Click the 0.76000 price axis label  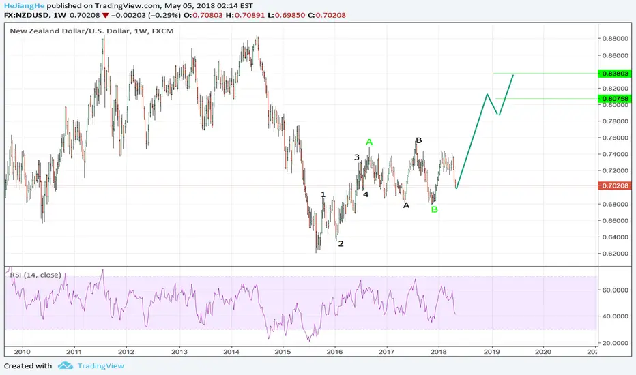(x=616, y=138)
